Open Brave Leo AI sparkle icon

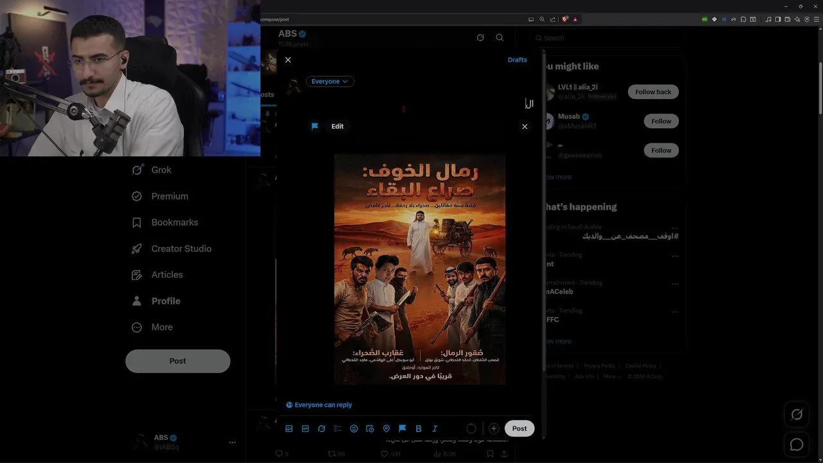click(797, 19)
